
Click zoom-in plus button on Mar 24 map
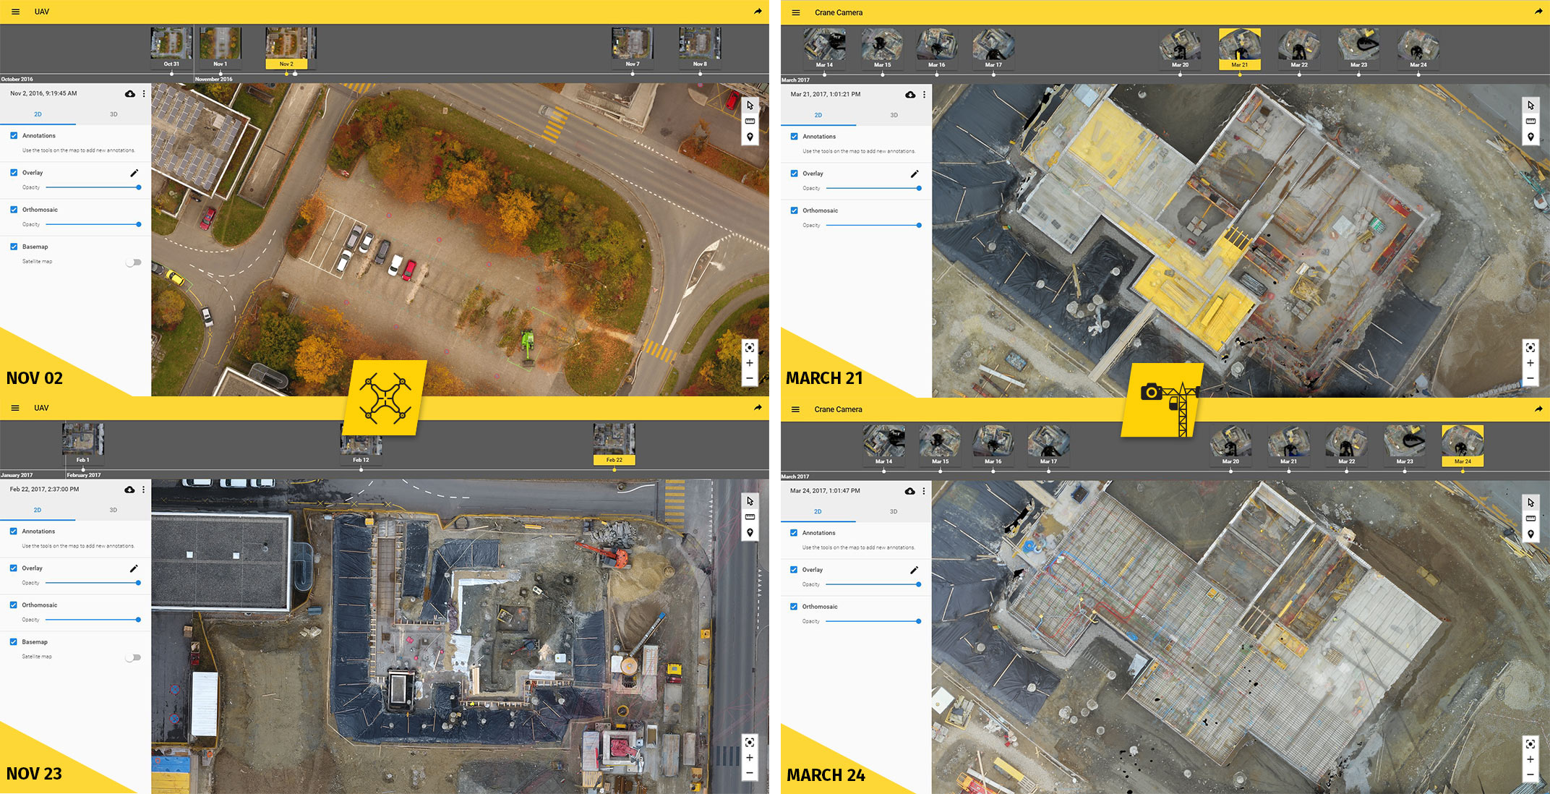[1530, 759]
